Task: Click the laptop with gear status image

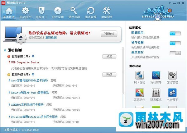Action: point(15,35)
